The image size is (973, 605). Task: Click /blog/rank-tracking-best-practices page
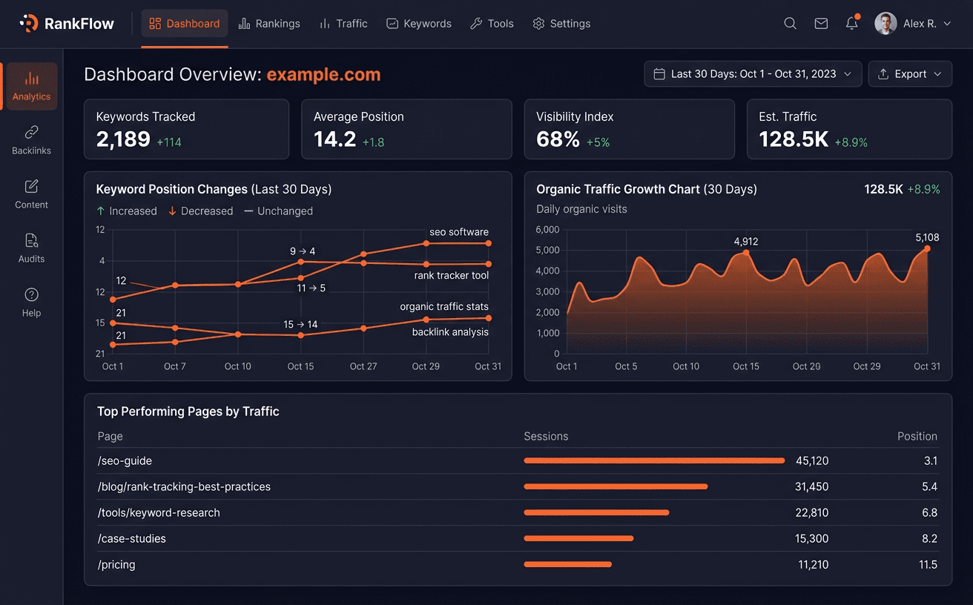184,487
